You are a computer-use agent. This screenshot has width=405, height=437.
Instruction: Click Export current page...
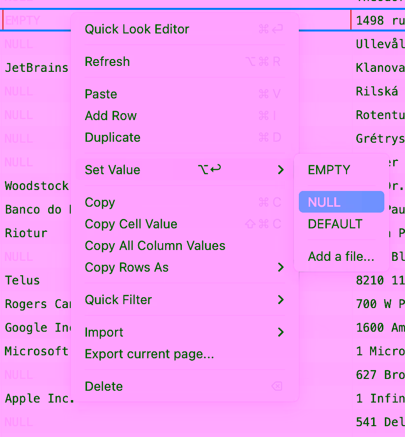149,354
